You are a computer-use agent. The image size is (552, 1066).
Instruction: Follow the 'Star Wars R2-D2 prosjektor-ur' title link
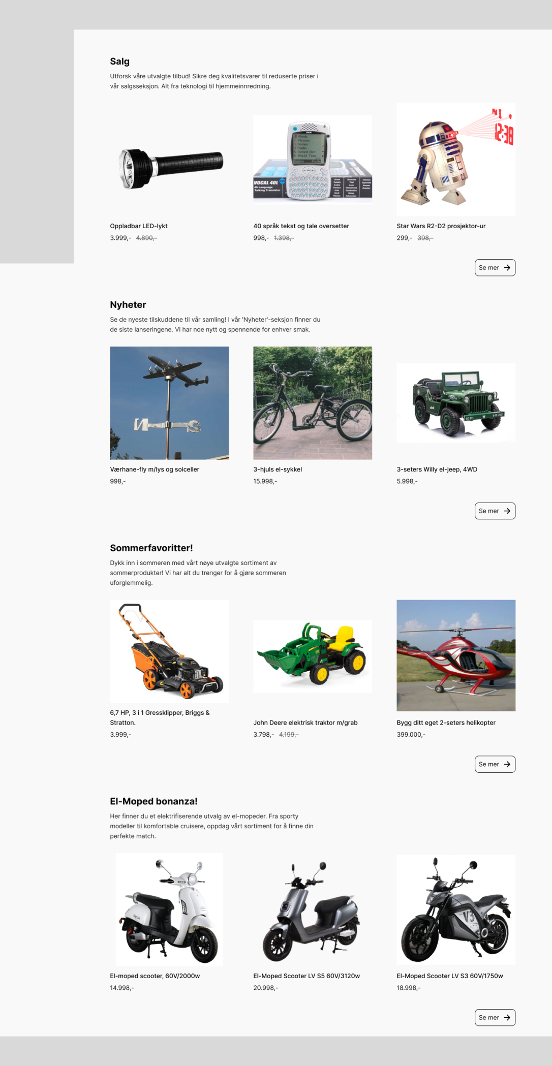tap(441, 226)
